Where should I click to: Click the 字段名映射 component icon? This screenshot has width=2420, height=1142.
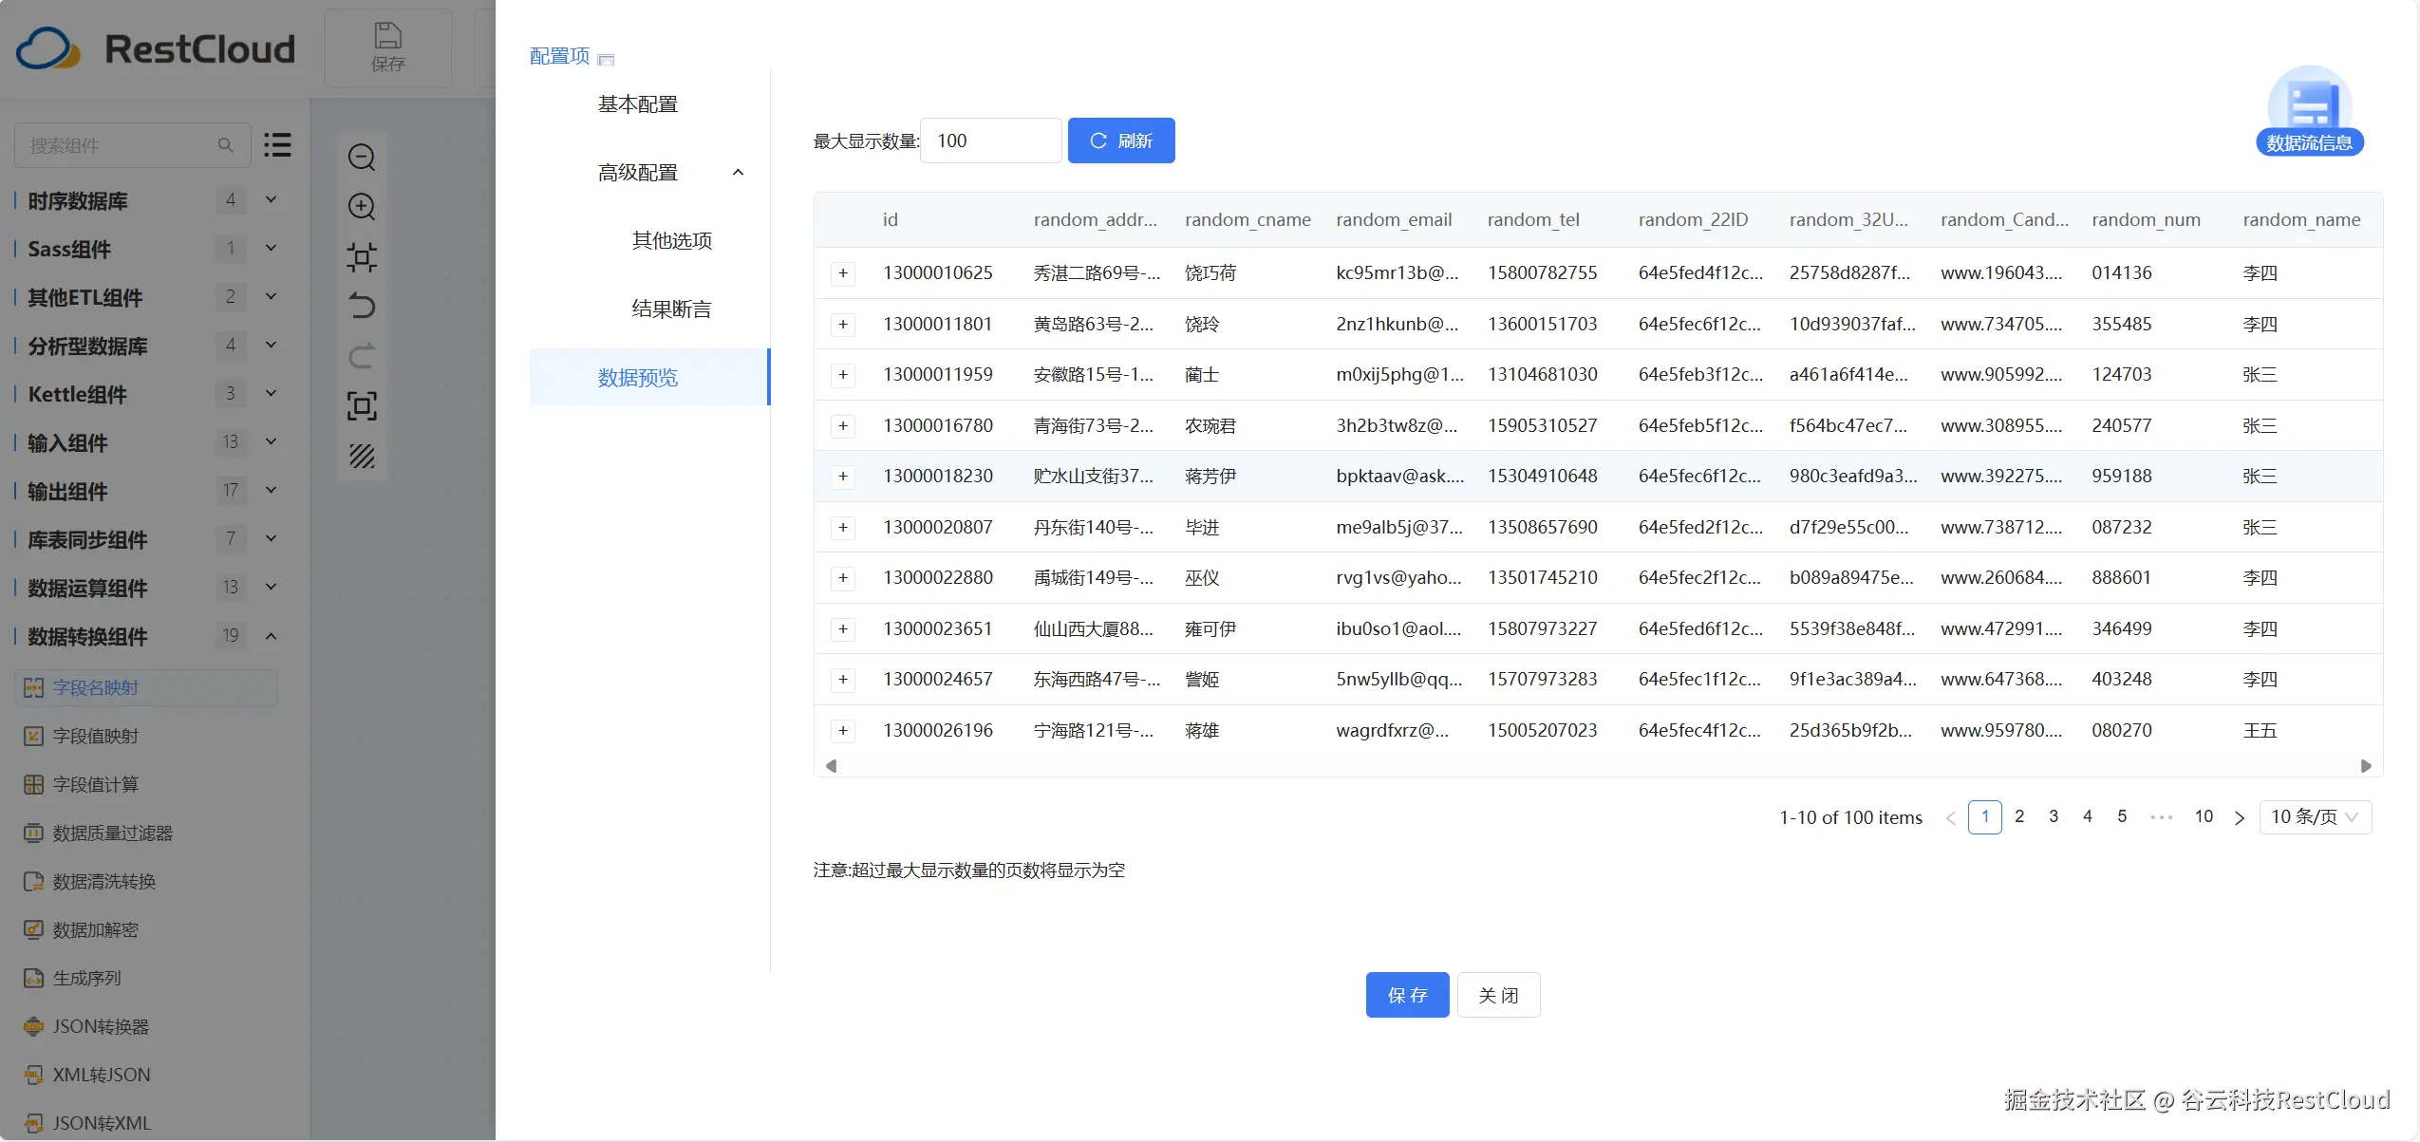(34, 688)
